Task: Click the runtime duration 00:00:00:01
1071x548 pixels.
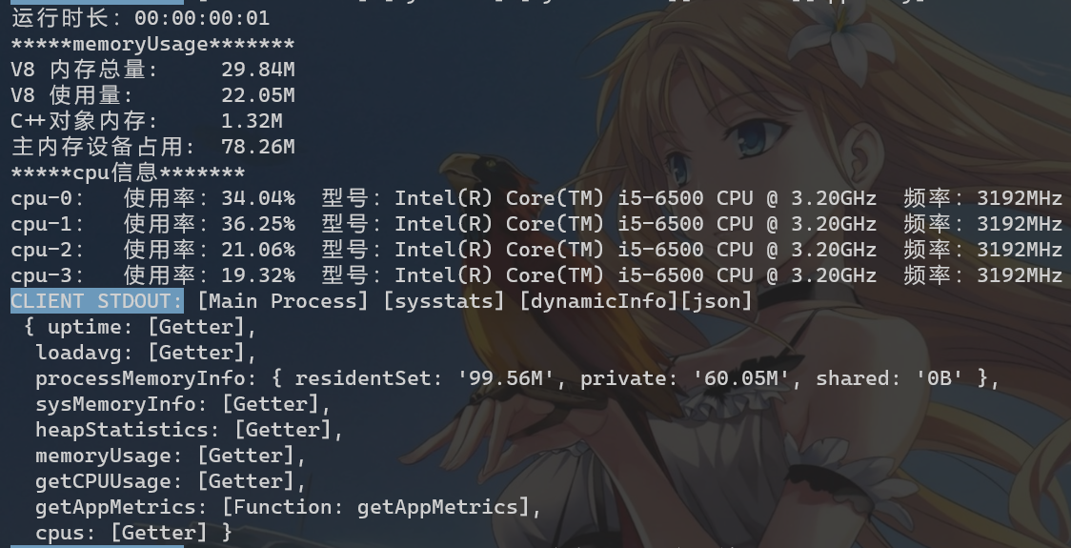Action: pyautogui.click(x=202, y=18)
